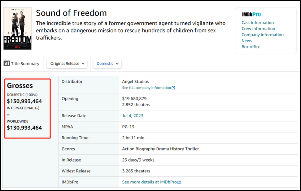Open the Original Release dropdown
Viewport: 301px width, 191px height.
pyautogui.click(x=67, y=63)
